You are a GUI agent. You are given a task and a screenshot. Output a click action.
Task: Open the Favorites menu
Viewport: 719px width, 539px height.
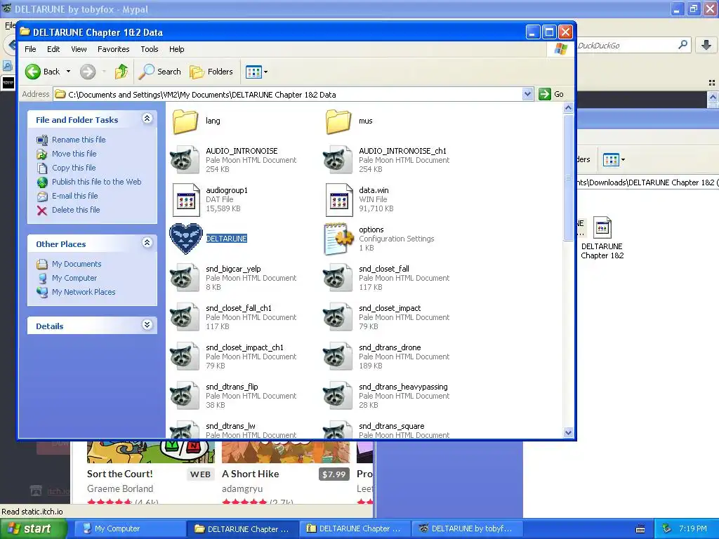coord(113,49)
